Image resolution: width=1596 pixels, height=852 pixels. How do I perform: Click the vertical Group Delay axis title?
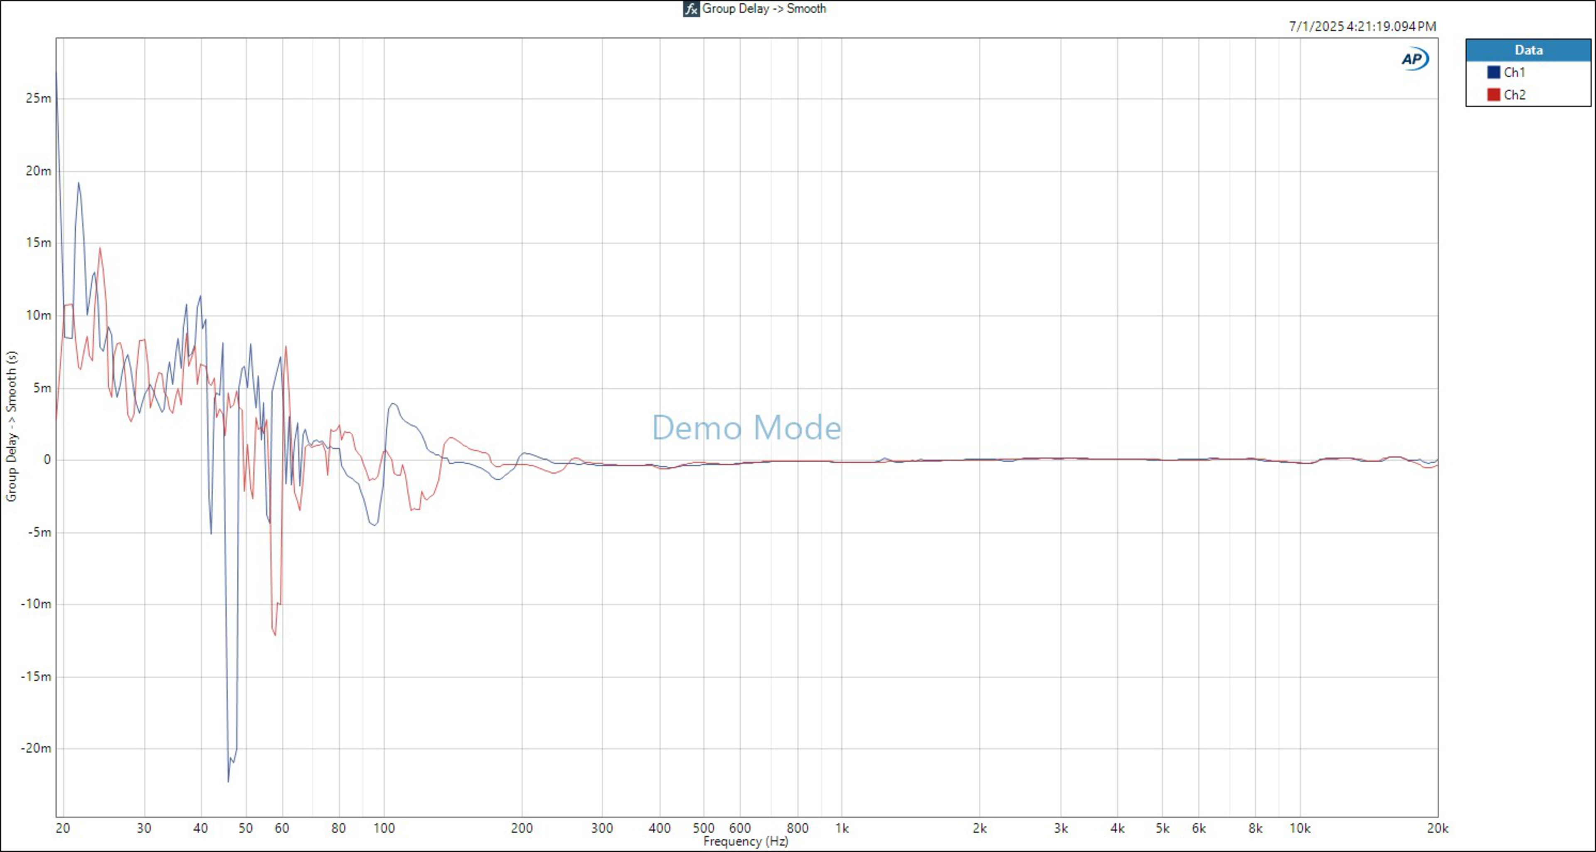click(11, 426)
